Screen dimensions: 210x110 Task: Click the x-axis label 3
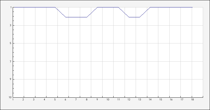tap(34, 100)
